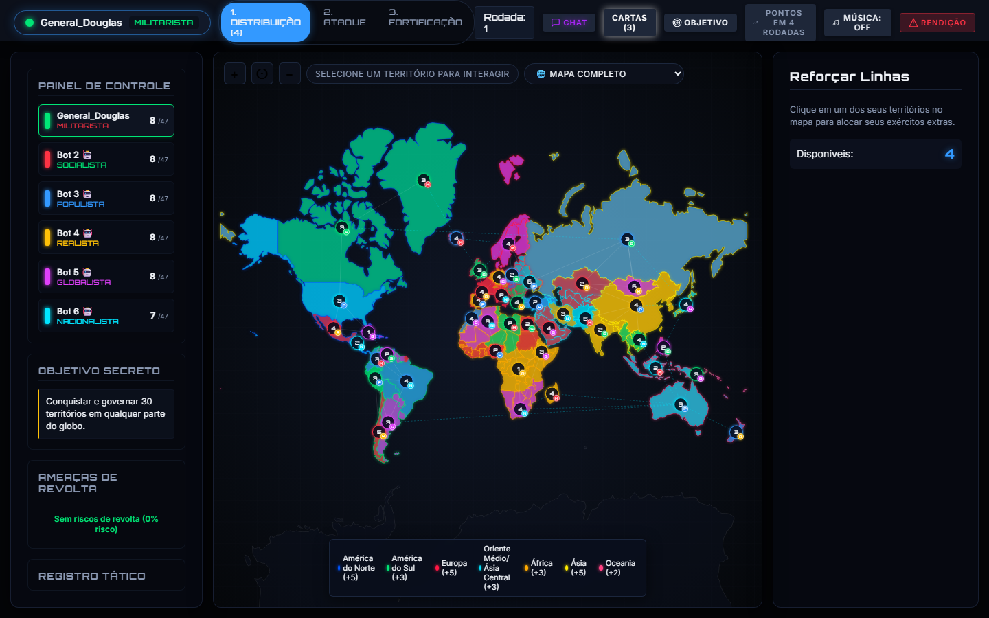This screenshot has width=989, height=618.
Task: Open the MAPA COMPLETO dropdown
Action: pyautogui.click(x=604, y=73)
